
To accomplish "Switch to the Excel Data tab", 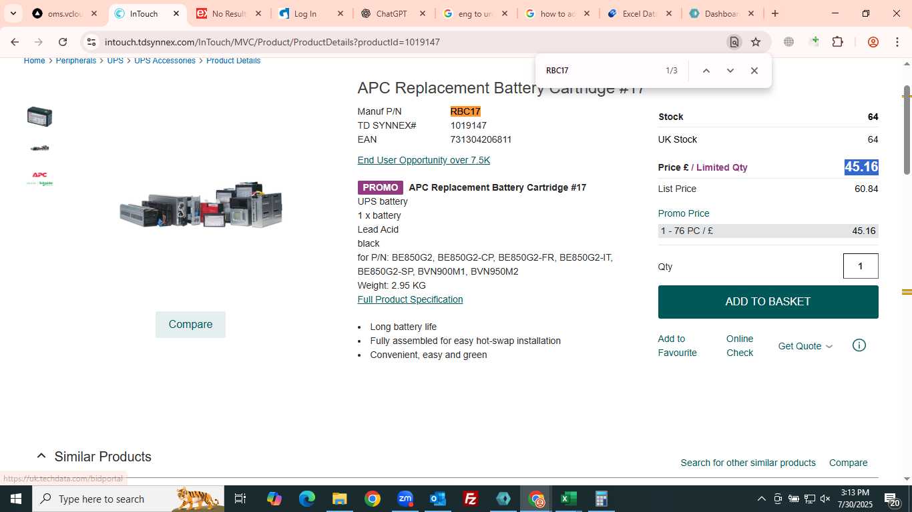I will coord(640,13).
